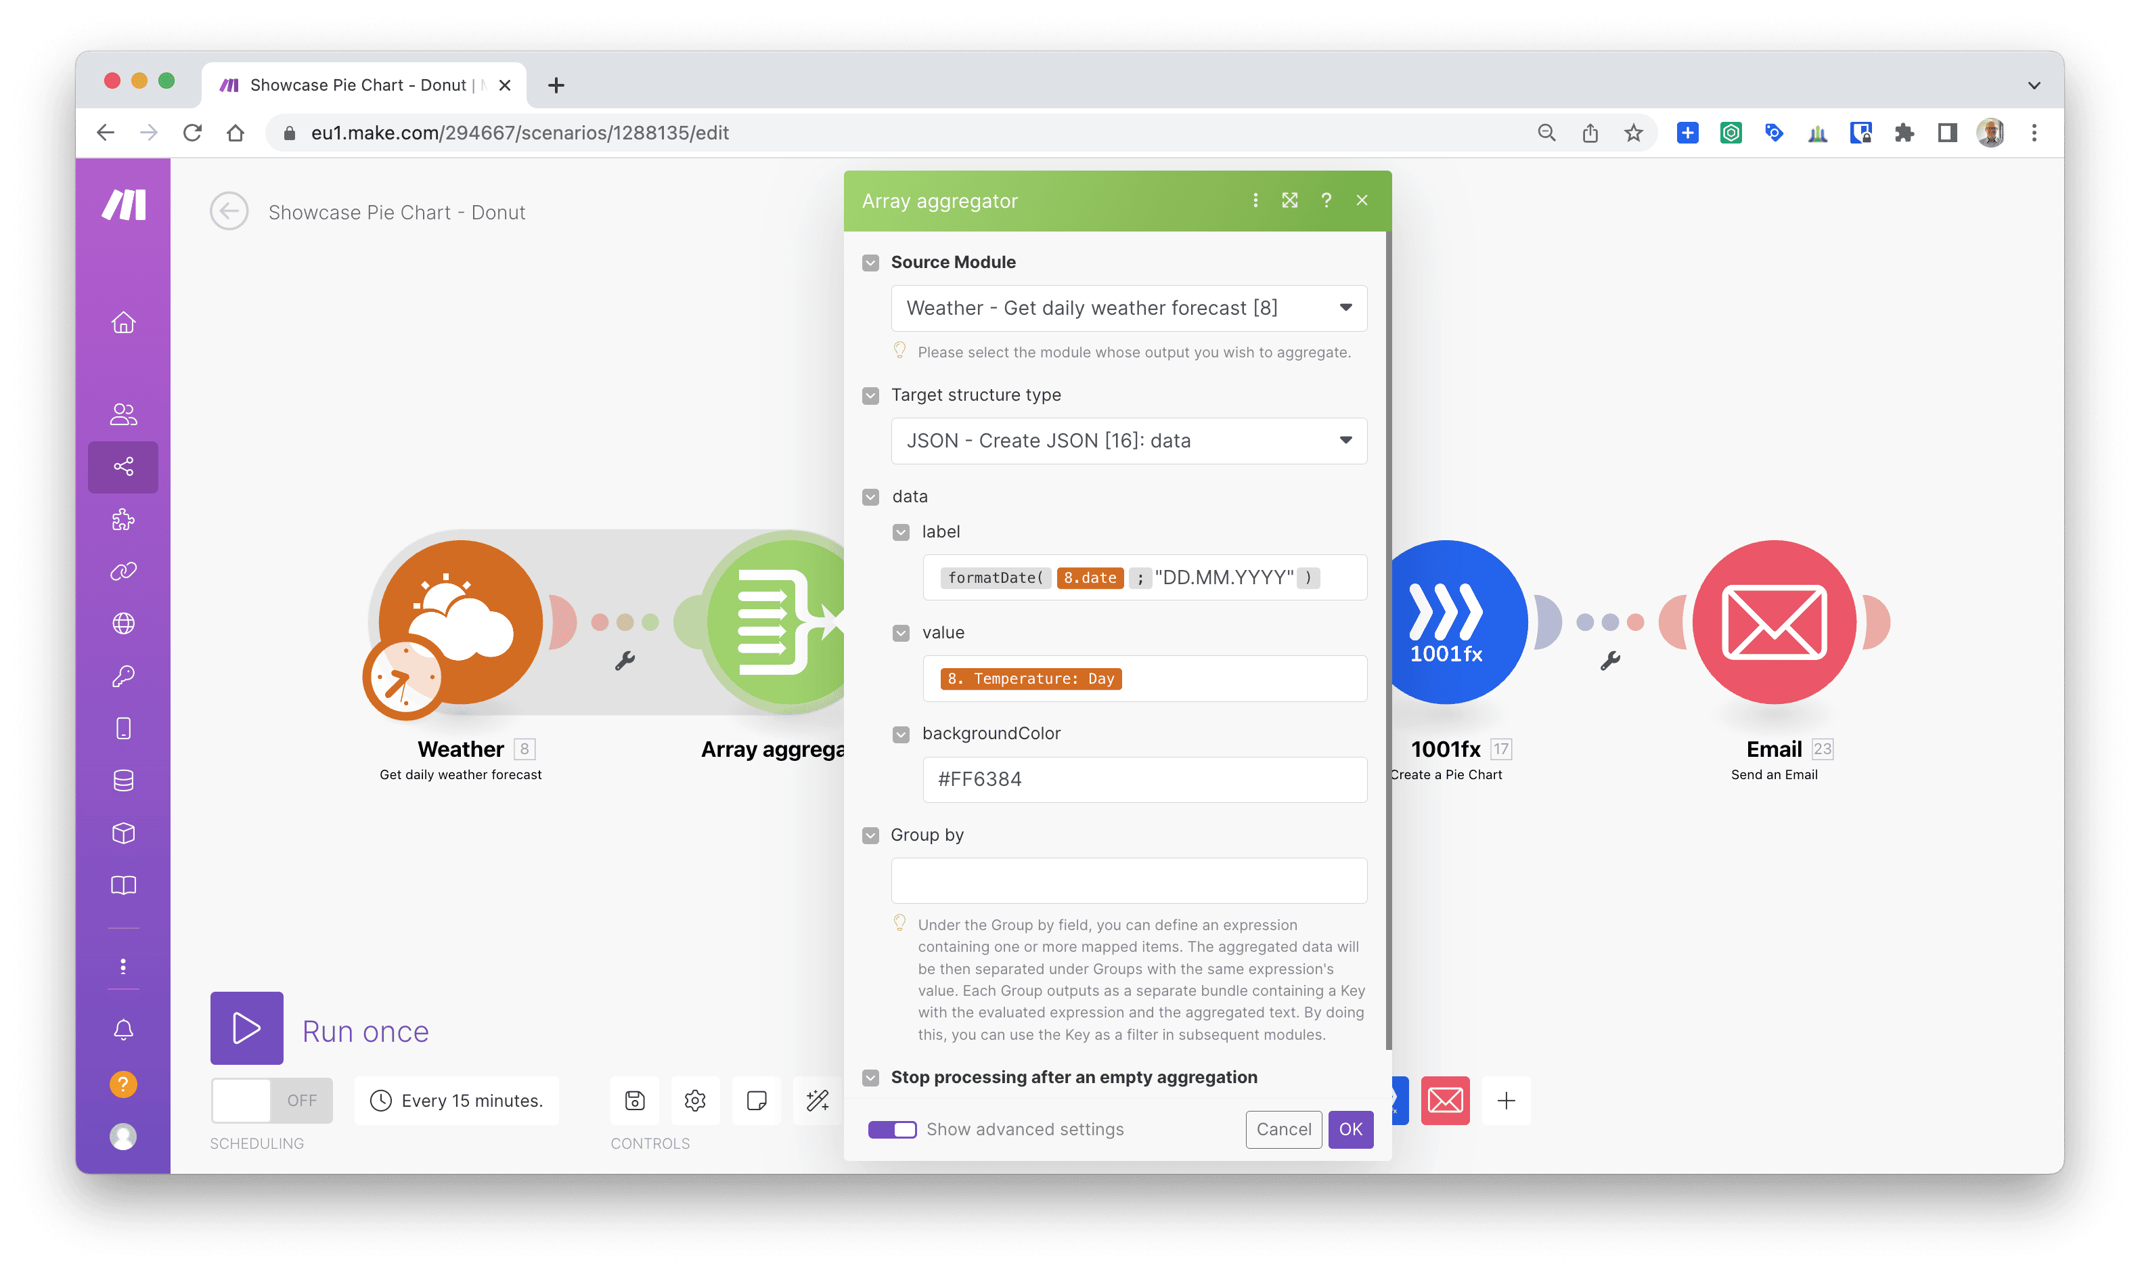Open the Source Module dropdown
This screenshot has height=1274, width=2140.
click(1128, 308)
